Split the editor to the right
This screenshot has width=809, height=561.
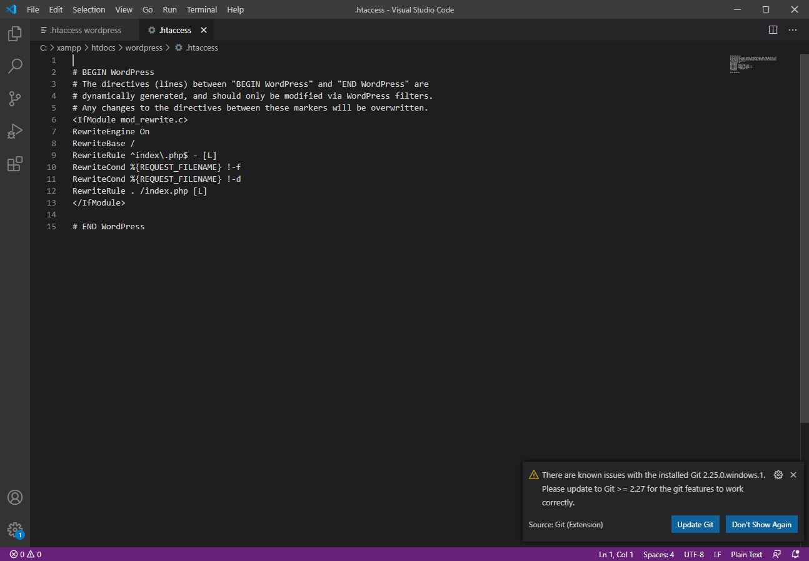[773, 30]
